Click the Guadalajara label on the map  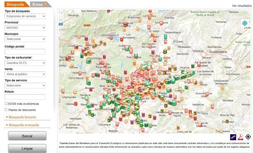click(218, 52)
